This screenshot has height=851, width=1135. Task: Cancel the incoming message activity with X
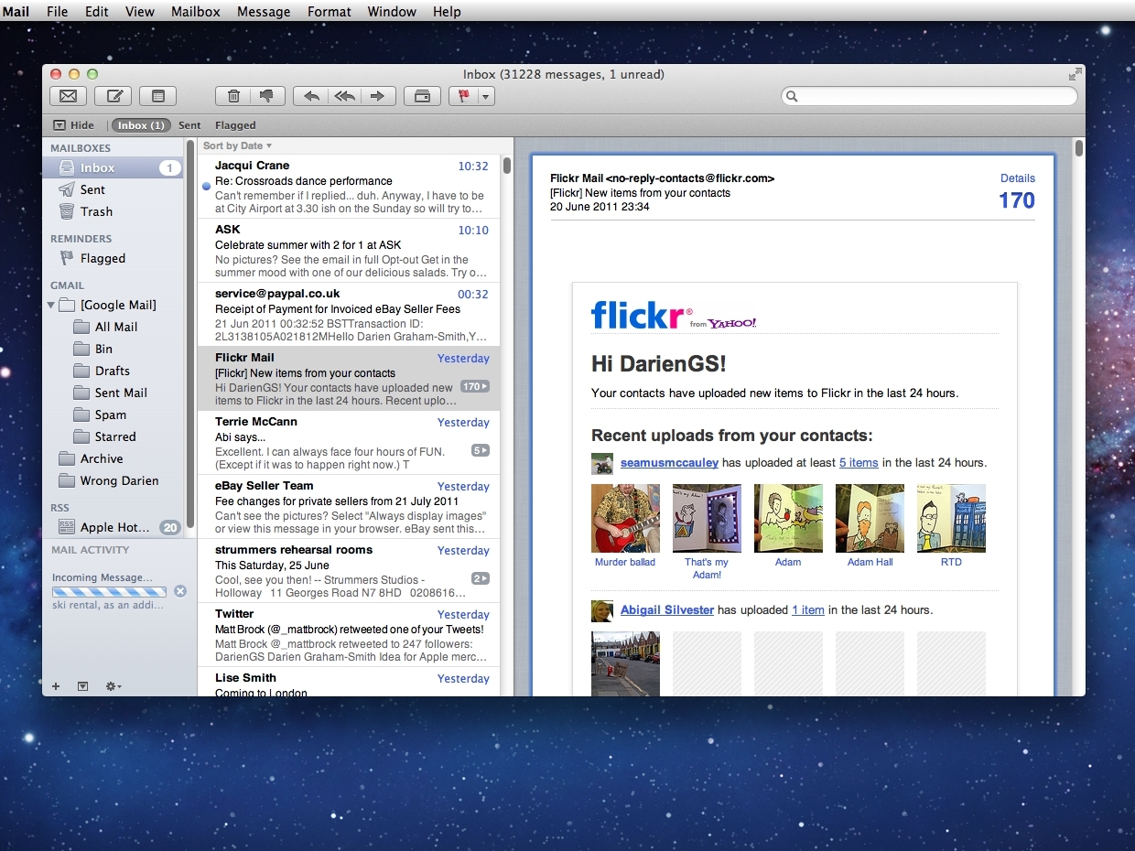click(180, 591)
